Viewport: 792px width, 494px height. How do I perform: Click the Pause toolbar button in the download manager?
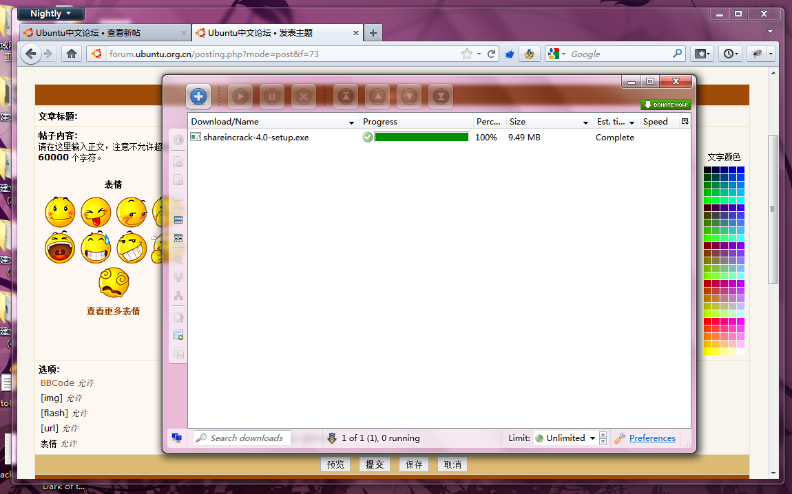point(272,96)
